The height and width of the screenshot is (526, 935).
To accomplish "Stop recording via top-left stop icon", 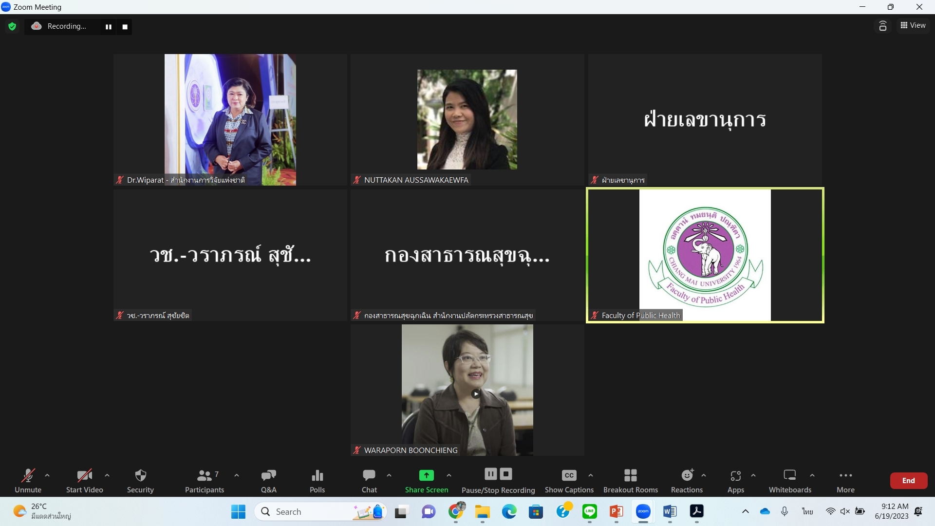I will (x=125, y=27).
